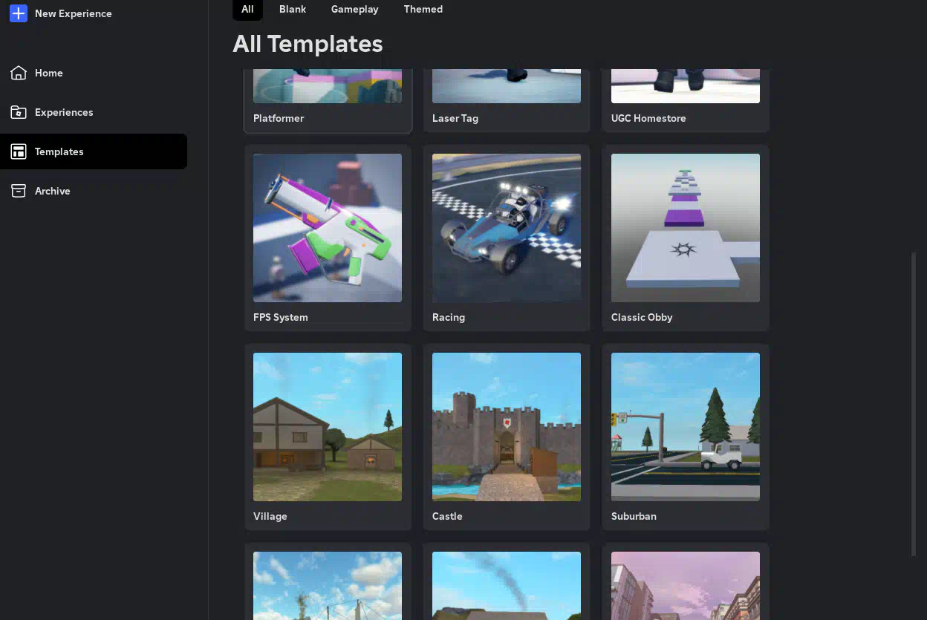Click the Classic Obby label text
The height and width of the screenshot is (620, 927).
[642, 317]
